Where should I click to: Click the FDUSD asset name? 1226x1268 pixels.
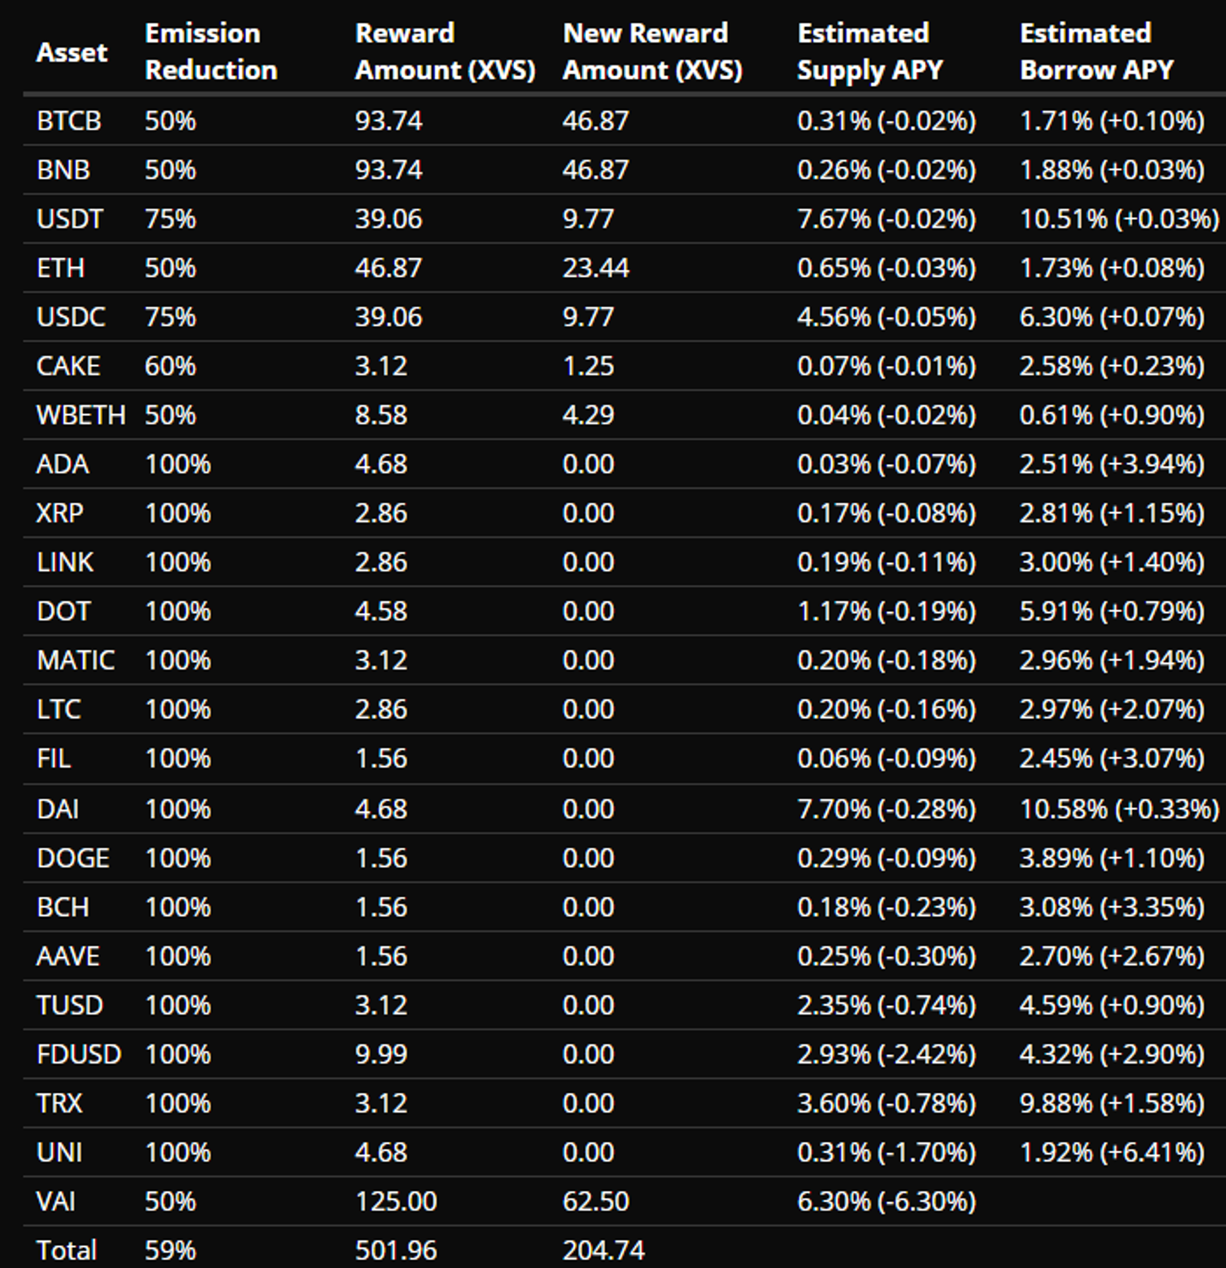[79, 1054]
